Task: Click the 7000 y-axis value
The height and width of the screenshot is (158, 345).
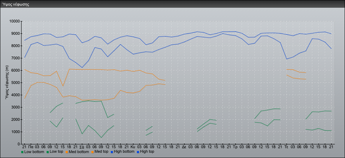Action: [x=15, y=58]
